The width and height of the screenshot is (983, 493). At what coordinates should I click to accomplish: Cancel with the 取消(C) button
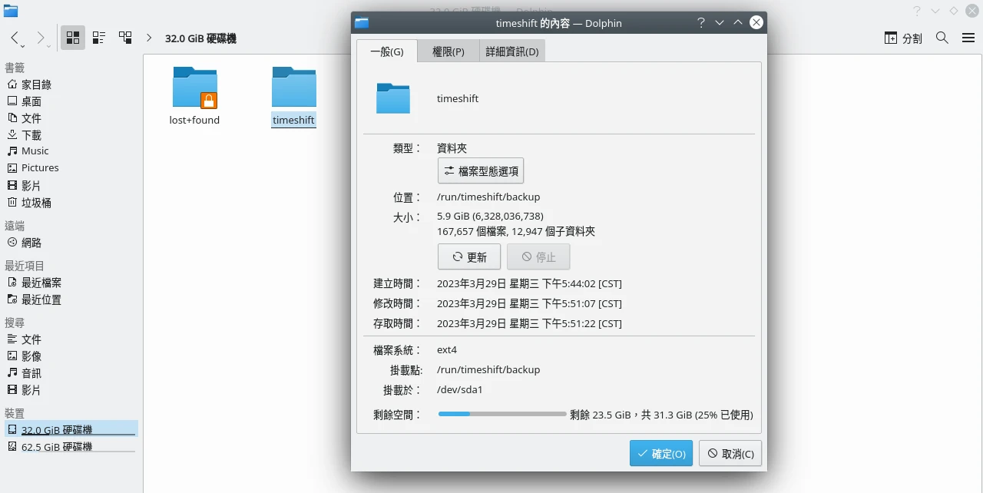[731, 453]
